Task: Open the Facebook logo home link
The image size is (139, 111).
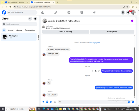Action: (x=4, y=12)
